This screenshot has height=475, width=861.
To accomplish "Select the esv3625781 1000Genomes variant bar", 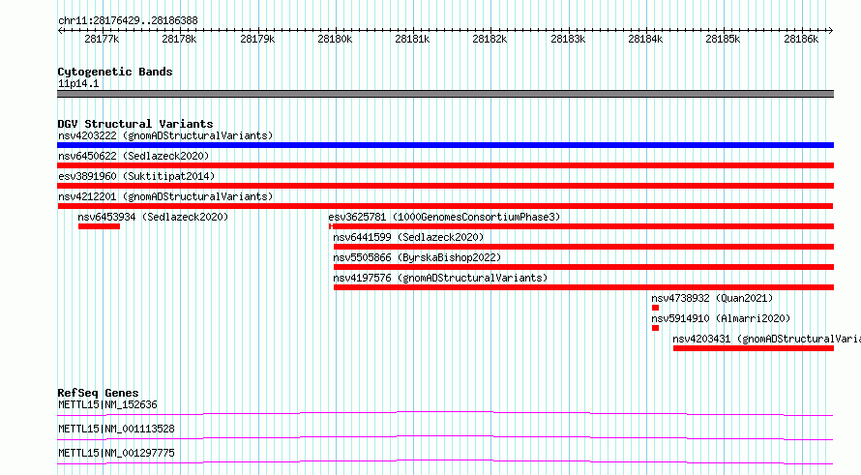I will (x=581, y=226).
